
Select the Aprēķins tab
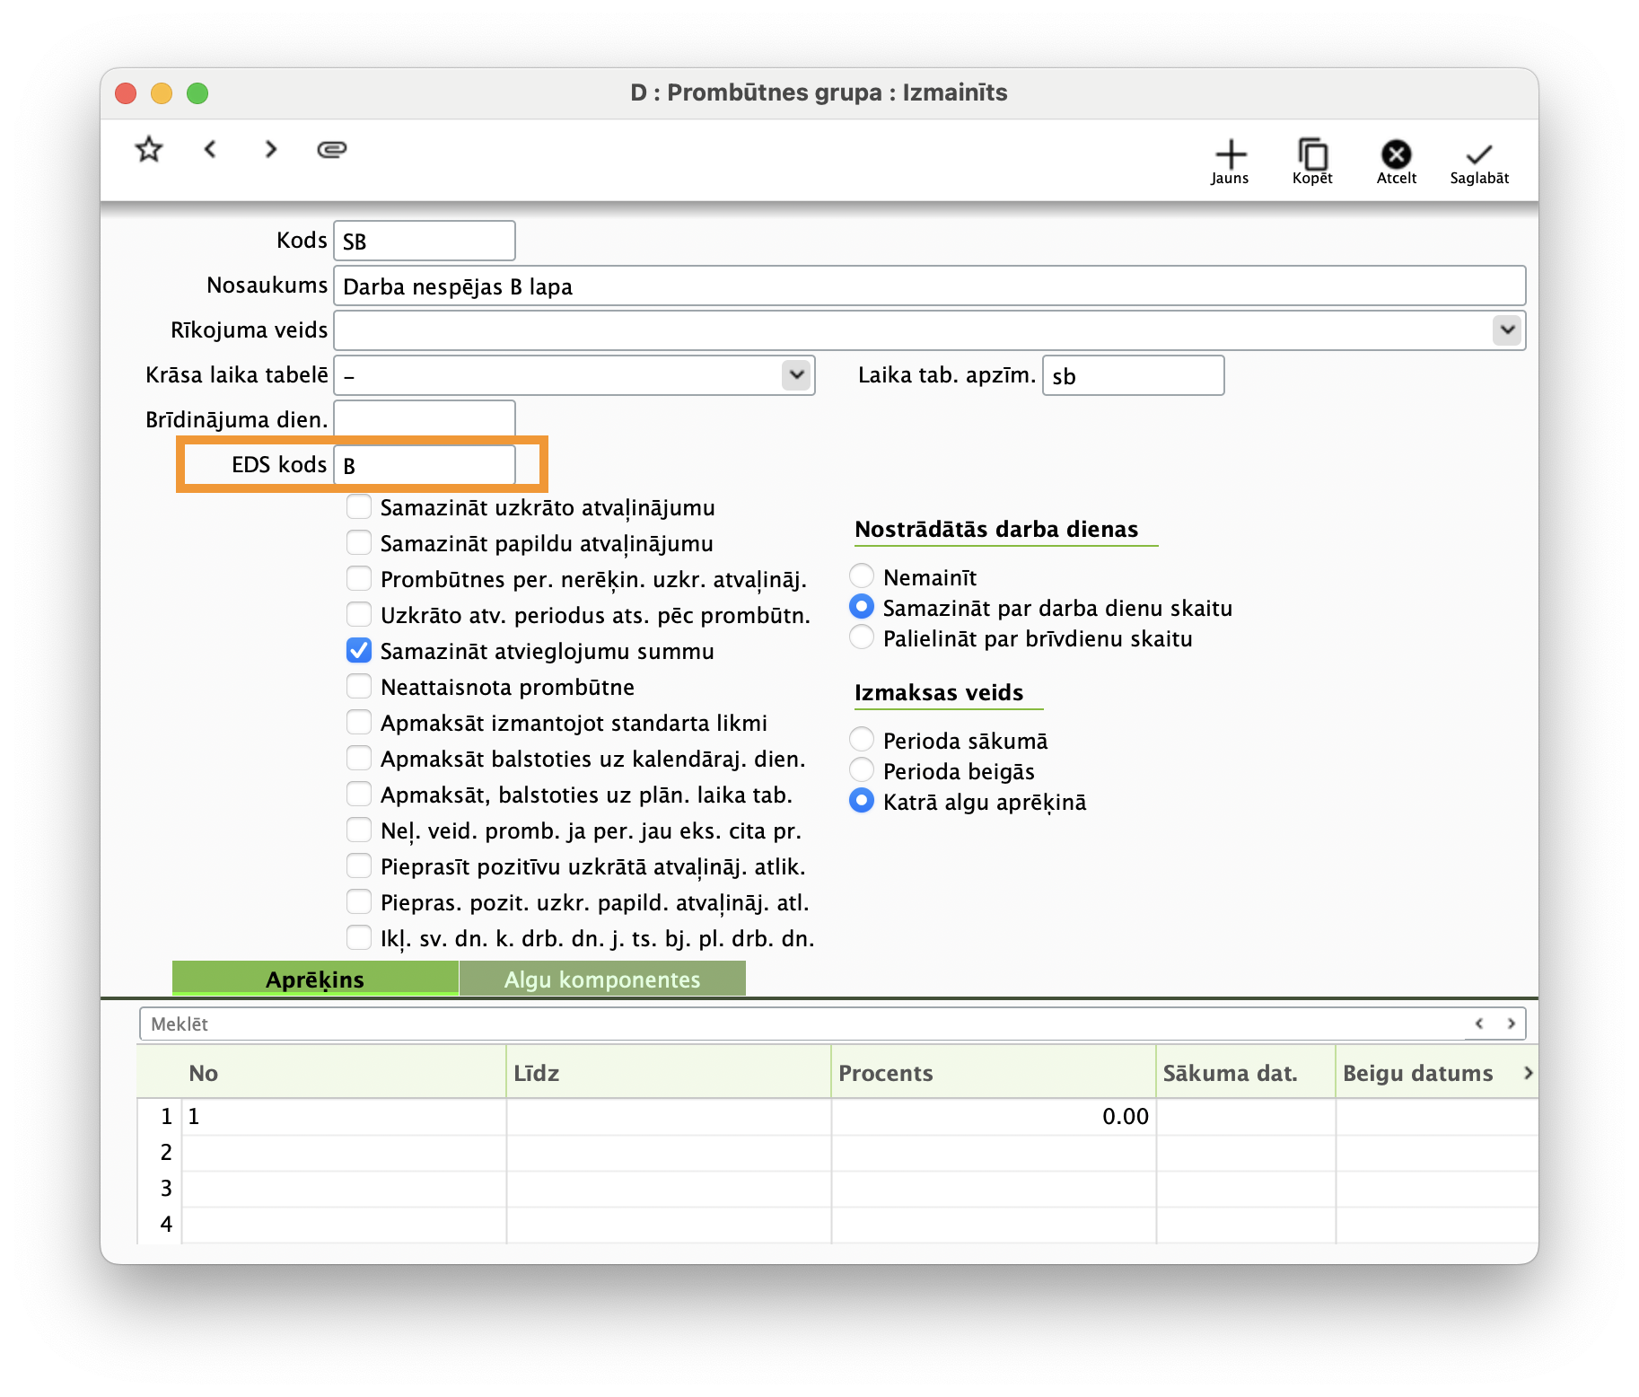tap(315, 979)
